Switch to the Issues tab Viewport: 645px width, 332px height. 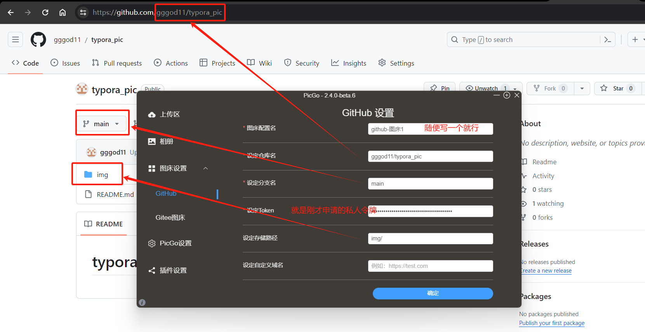pos(65,63)
